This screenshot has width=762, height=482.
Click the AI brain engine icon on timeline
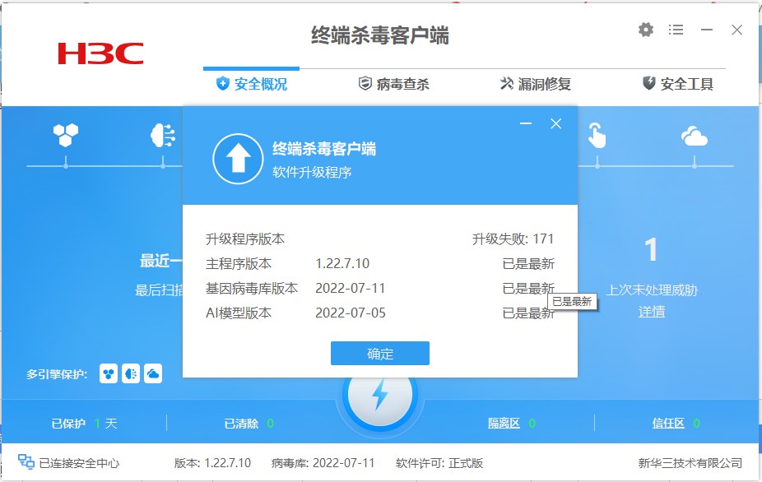pos(163,135)
